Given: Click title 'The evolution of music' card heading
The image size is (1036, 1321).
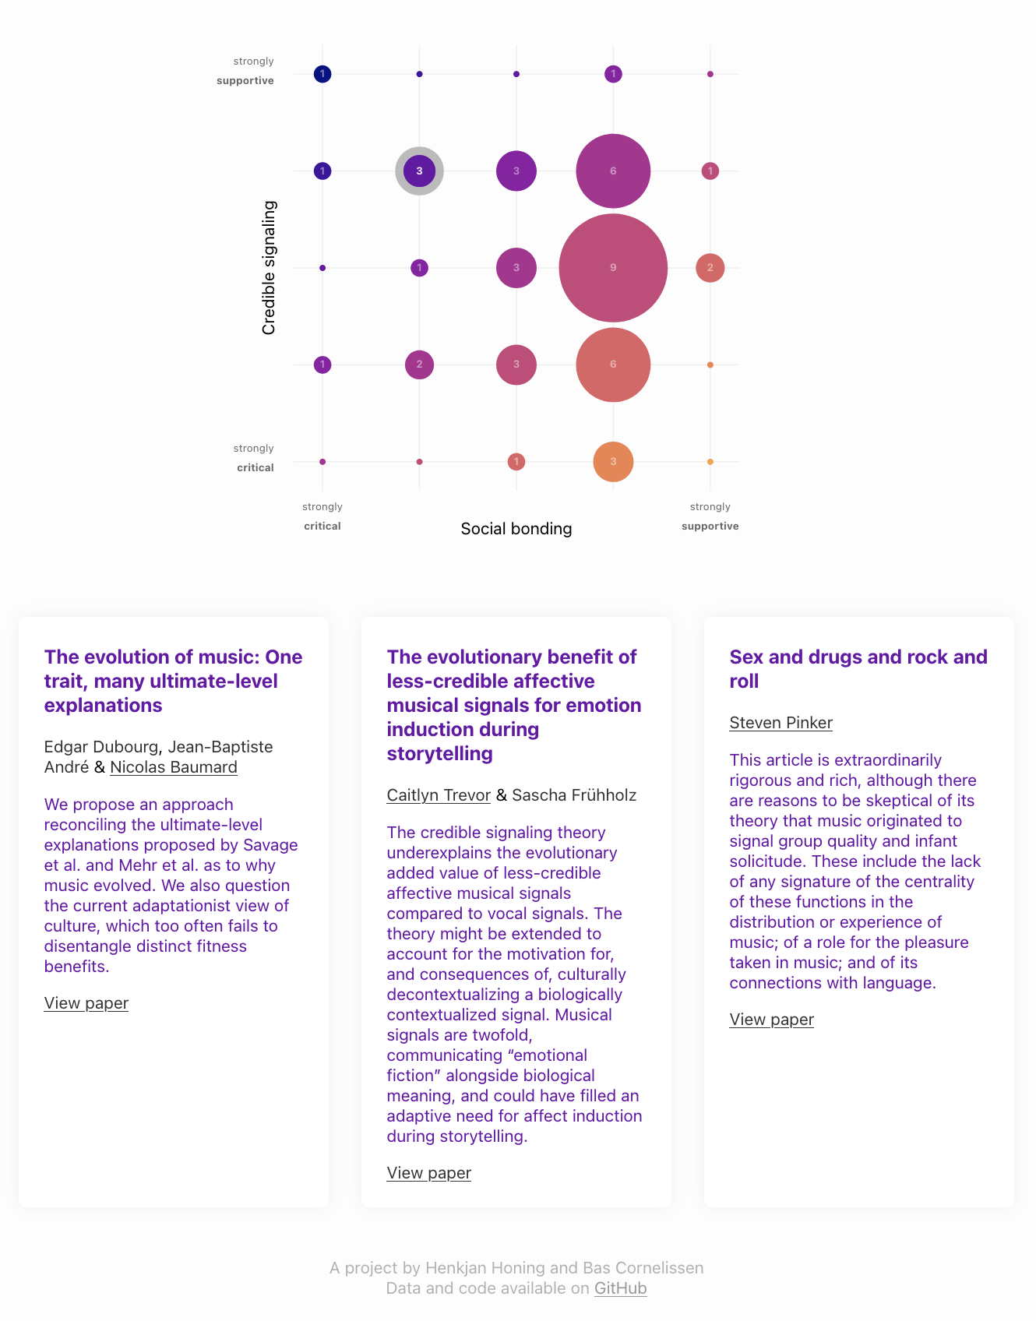Looking at the screenshot, I should [174, 681].
